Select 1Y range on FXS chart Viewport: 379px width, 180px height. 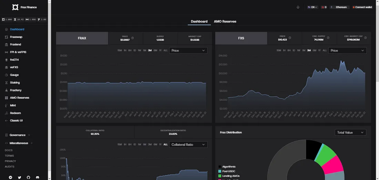coord(320,51)
